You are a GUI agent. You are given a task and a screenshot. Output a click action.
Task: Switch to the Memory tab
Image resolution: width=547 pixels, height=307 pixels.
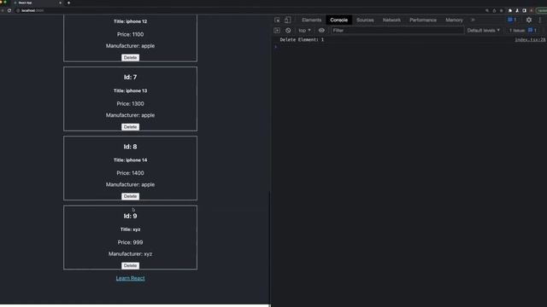click(454, 20)
